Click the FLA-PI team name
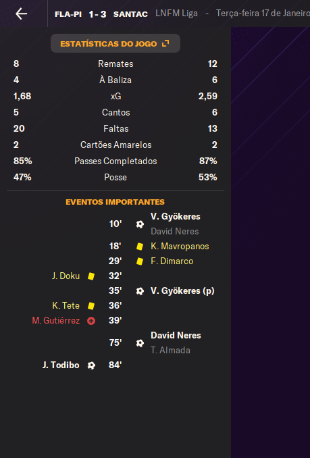The width and height of the screenshot is (310, 458). tap(68, 14)
